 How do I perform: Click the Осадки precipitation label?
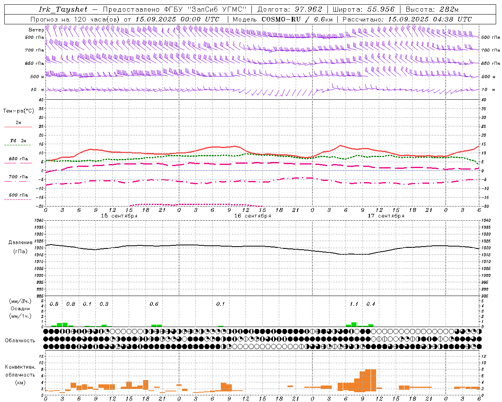pos(20,309)
